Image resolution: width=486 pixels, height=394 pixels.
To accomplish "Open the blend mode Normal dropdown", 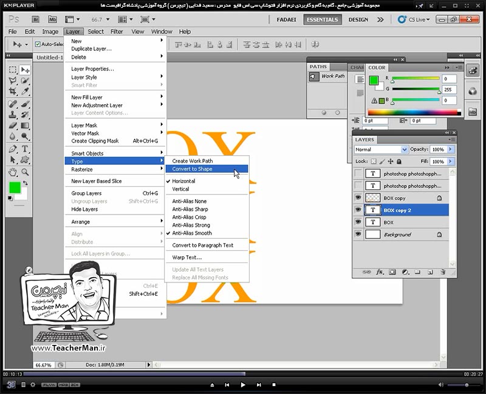I will (381, 149).
